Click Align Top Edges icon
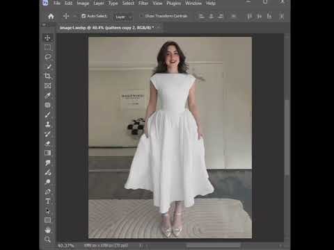 click(249, 17)
